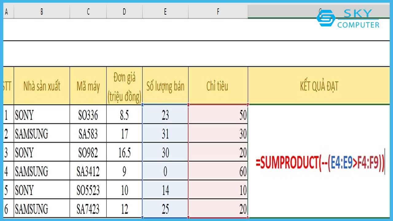The image size is (393, 221).
Task: Click the cell with code SO5523
Action: (88, 190)
